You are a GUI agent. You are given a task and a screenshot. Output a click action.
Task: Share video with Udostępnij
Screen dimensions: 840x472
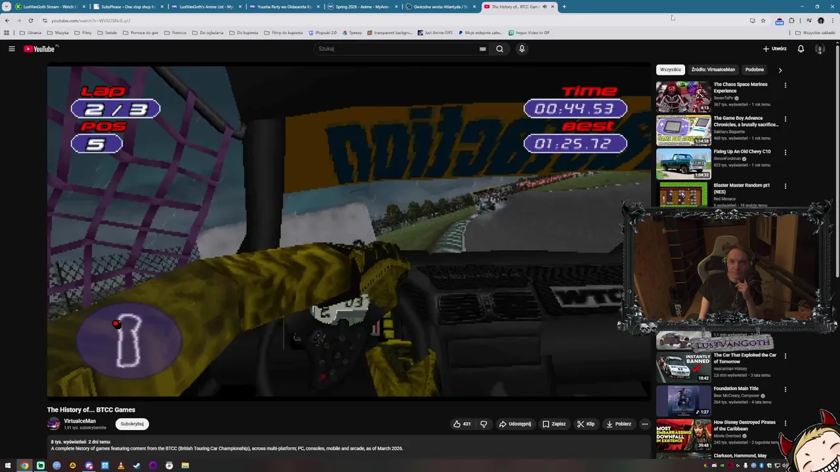[514, 424]
